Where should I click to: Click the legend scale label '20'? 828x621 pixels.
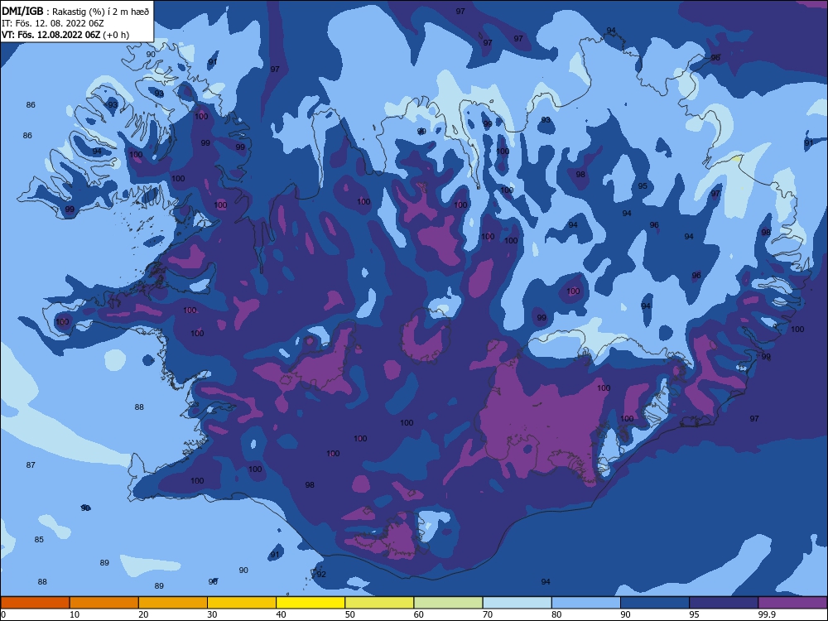[x=143, y=614]
